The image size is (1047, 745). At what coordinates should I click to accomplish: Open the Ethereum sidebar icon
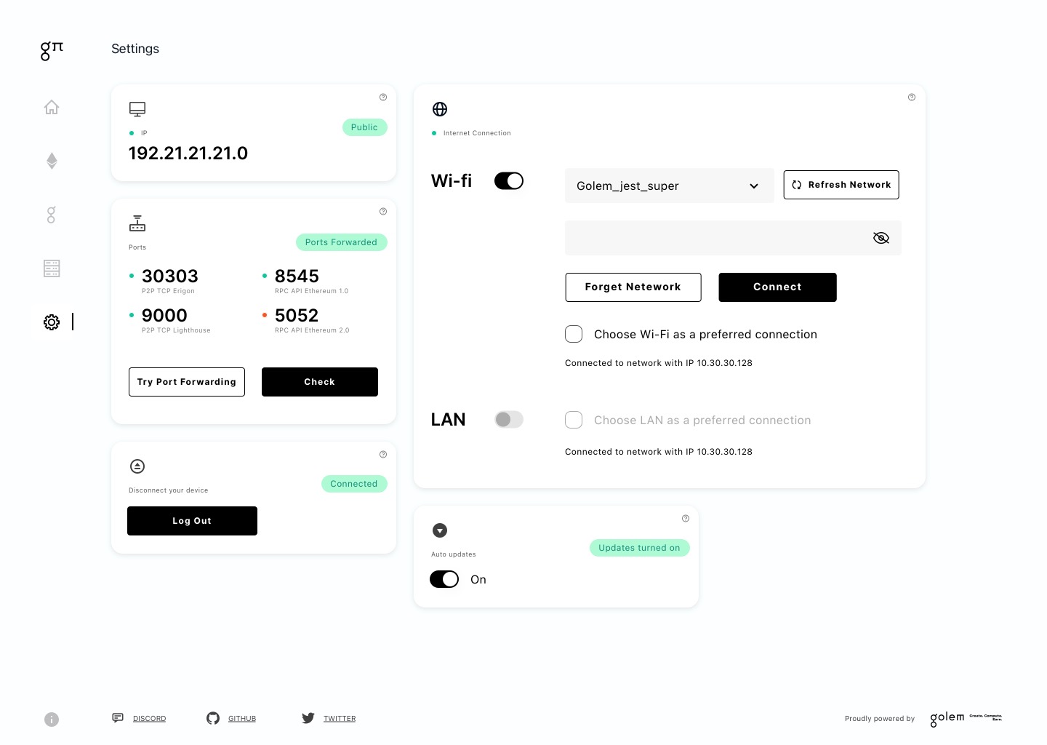52,161
